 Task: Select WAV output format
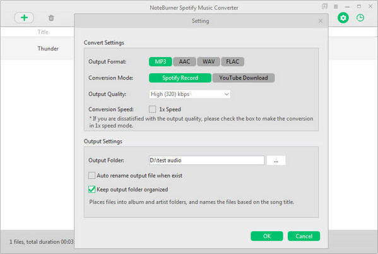point(208,61)
